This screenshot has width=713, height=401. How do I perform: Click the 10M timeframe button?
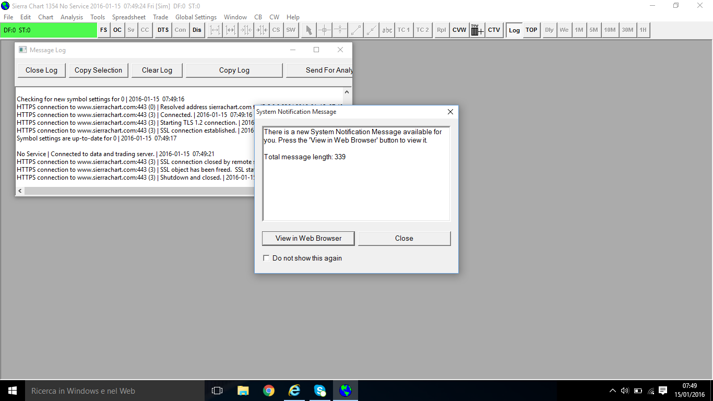pyautogui.click(x=610, y=30)
